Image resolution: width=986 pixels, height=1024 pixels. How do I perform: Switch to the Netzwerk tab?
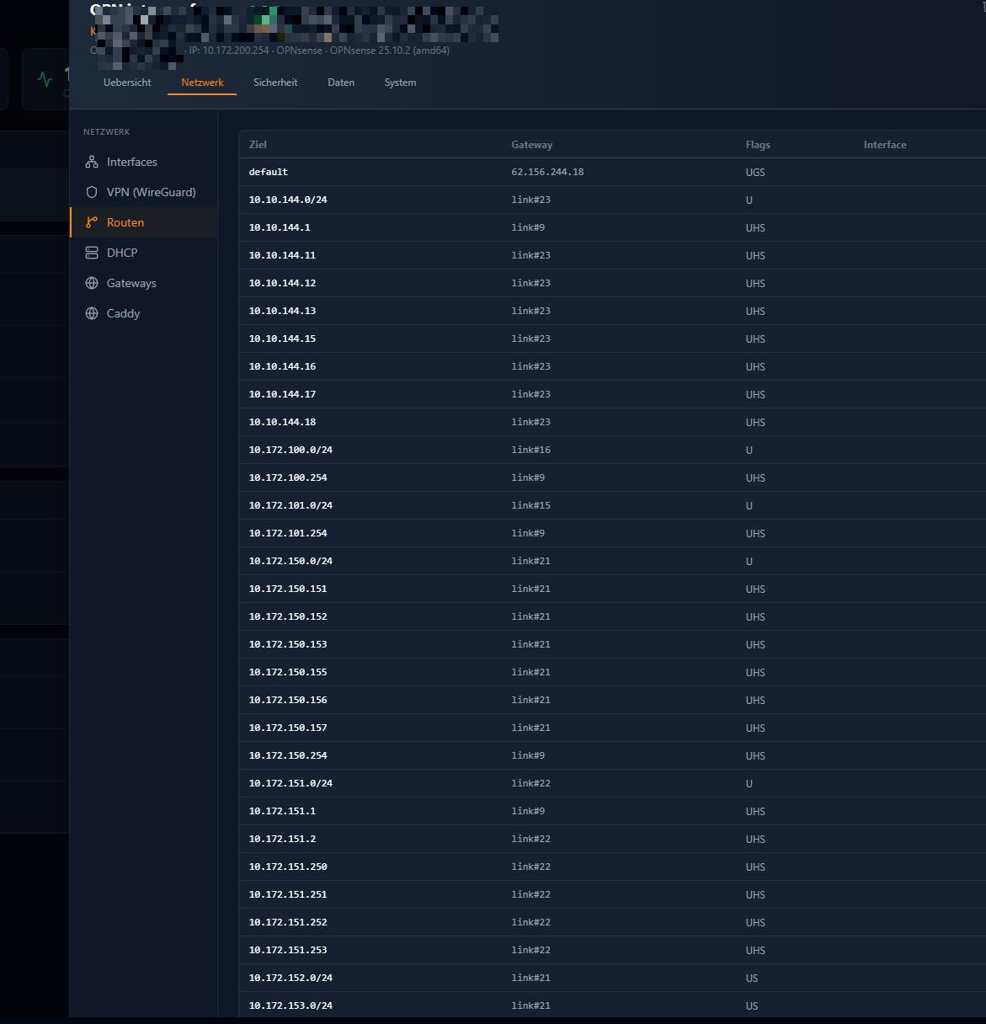(202, 83)
